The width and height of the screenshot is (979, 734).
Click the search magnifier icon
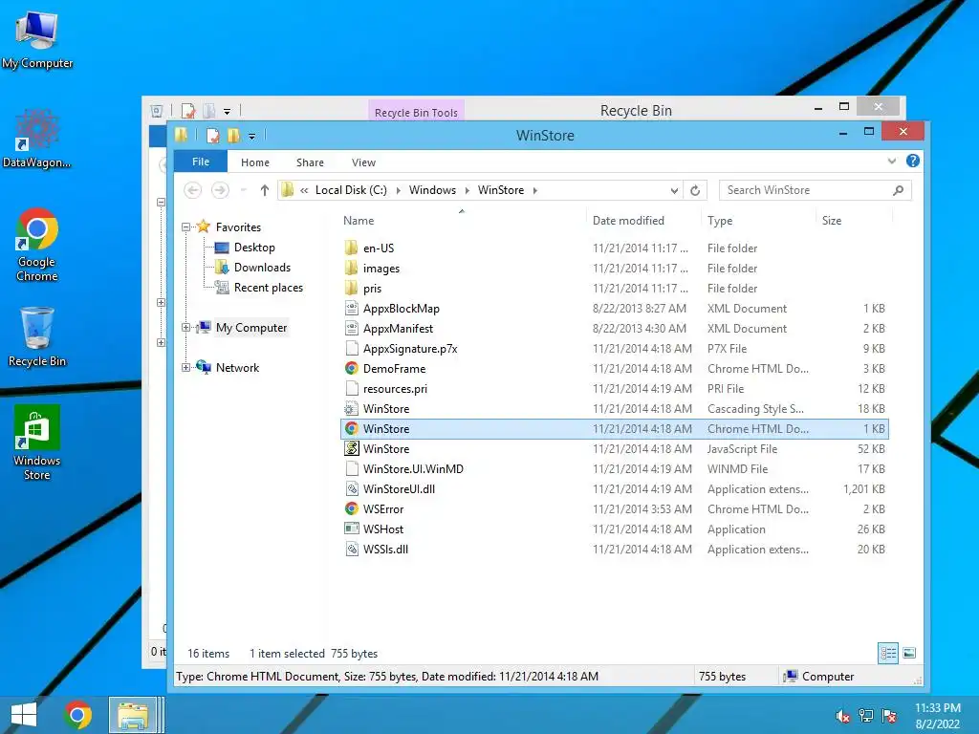pyautogui.click(x=899, y=190)
